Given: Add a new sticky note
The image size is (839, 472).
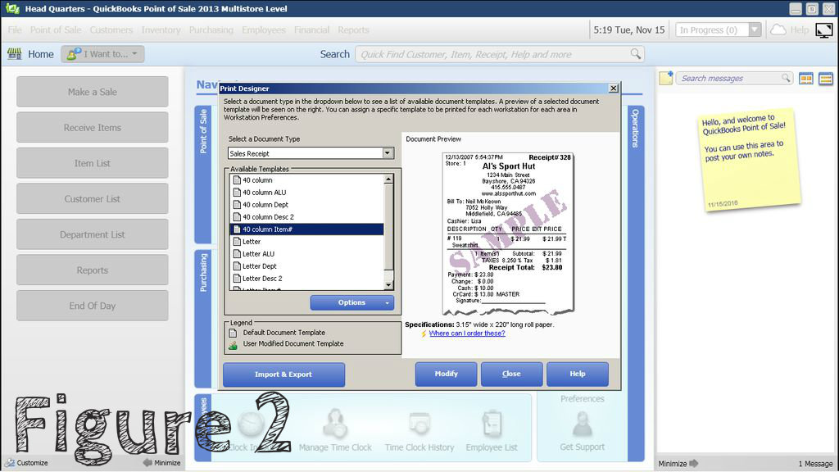Looking at the screenshot, I should click(x=665, y=78).
